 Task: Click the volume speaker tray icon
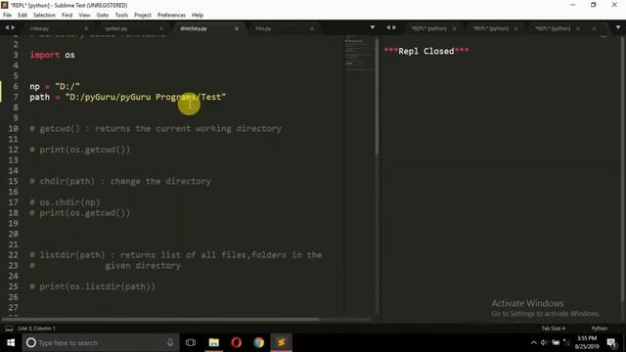tap(544, 342)
